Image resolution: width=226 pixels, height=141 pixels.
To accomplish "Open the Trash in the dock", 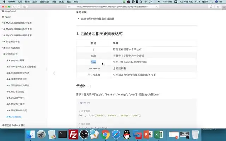I will coord(195,135).
